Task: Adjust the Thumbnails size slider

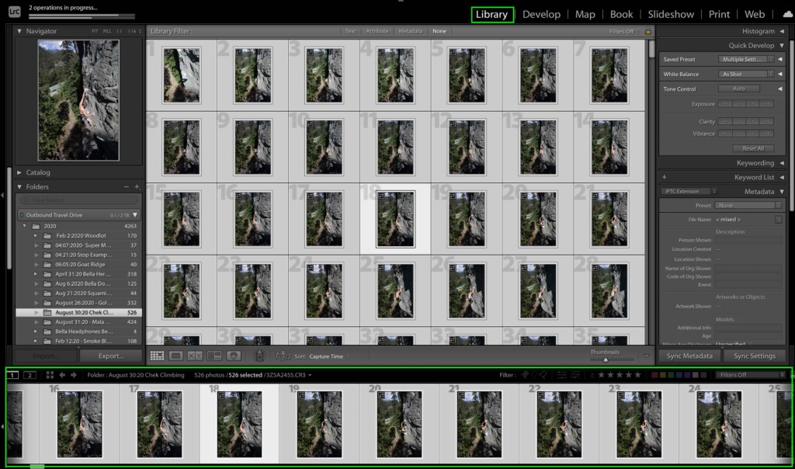Action: (x=606, y=360)
